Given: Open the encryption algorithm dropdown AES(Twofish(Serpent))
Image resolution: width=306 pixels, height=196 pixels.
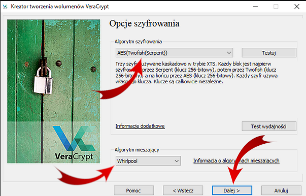Looking at the screenshot, I should click(174, 53).
